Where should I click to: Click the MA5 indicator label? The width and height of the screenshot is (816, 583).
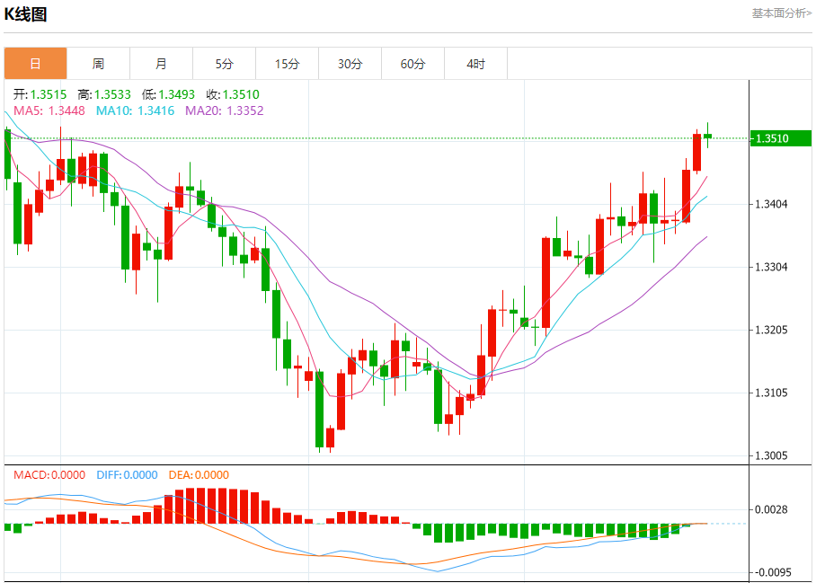tap(49, 110)
